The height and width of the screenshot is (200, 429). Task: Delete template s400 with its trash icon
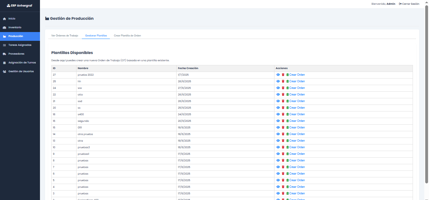click(x=283, y=114)
